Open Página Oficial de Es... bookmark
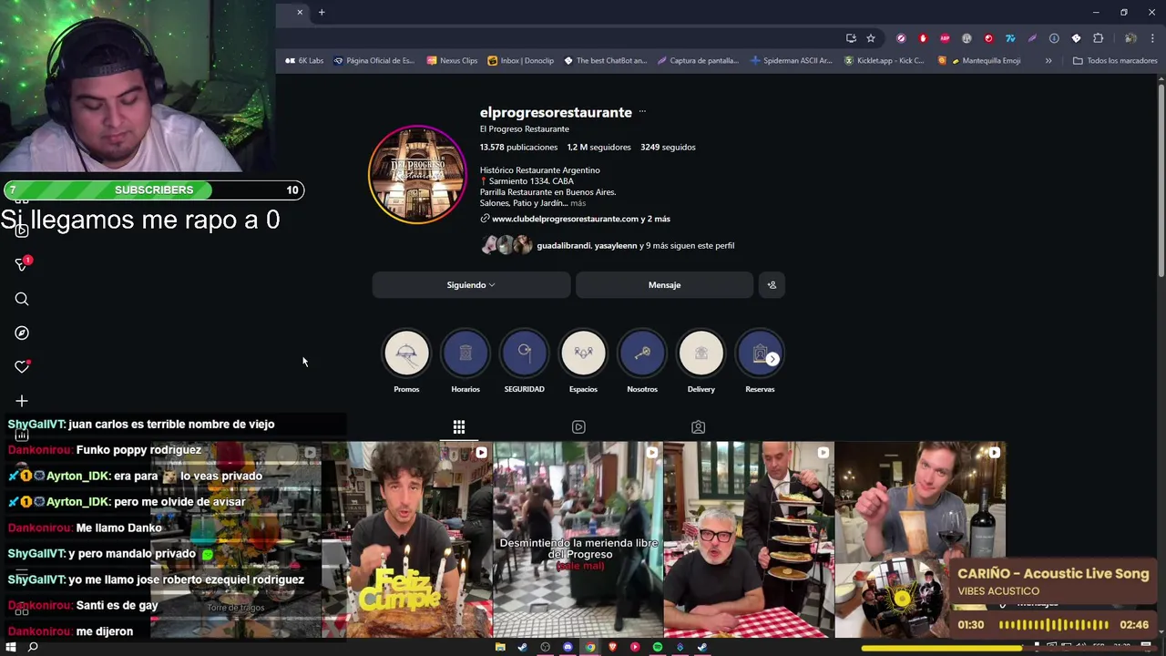The image size is (1166, 656). tap(373, 61)
